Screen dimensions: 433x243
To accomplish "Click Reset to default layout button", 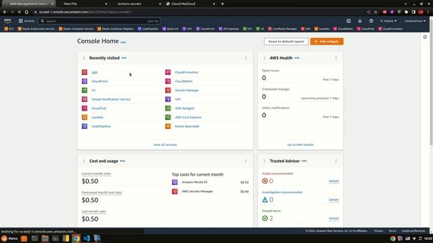I will tap(286, 41).
